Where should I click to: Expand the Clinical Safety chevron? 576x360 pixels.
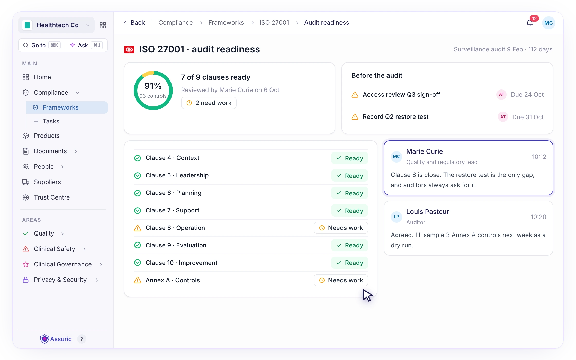(x=85, y=249)
